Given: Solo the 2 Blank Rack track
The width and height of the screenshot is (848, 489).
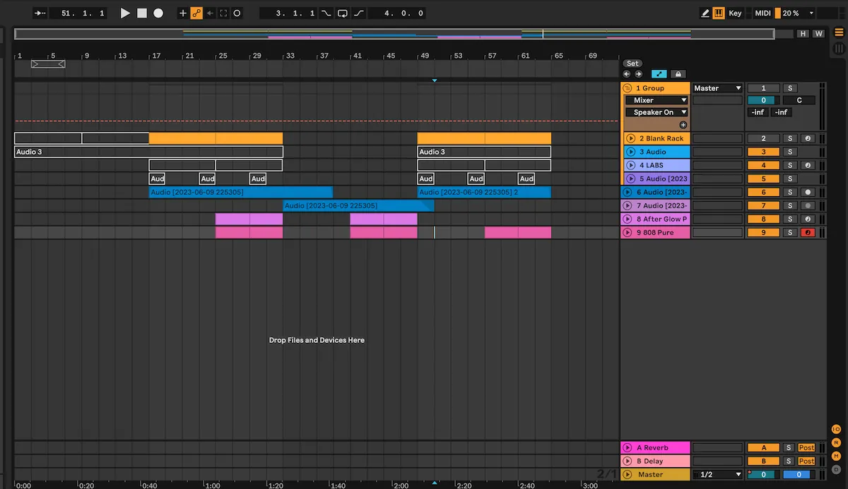Looking at the screenshot, I should tap(790, 138).
